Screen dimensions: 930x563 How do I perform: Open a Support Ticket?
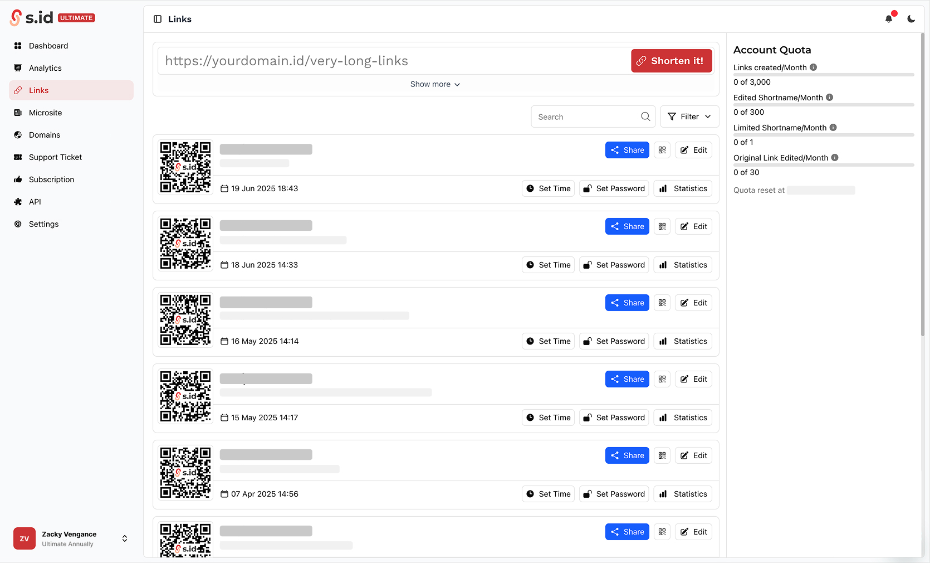point(55,157)
